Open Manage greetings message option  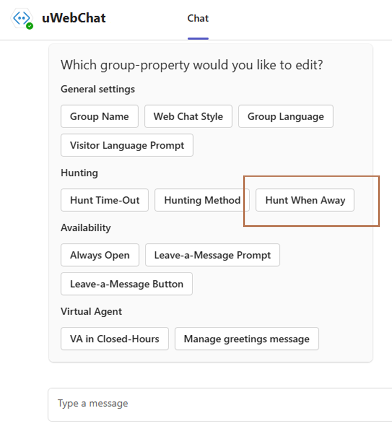[x=247, y=339]
